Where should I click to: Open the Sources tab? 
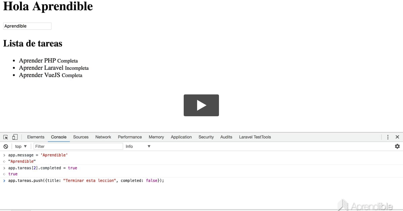(x=81, y=137)
